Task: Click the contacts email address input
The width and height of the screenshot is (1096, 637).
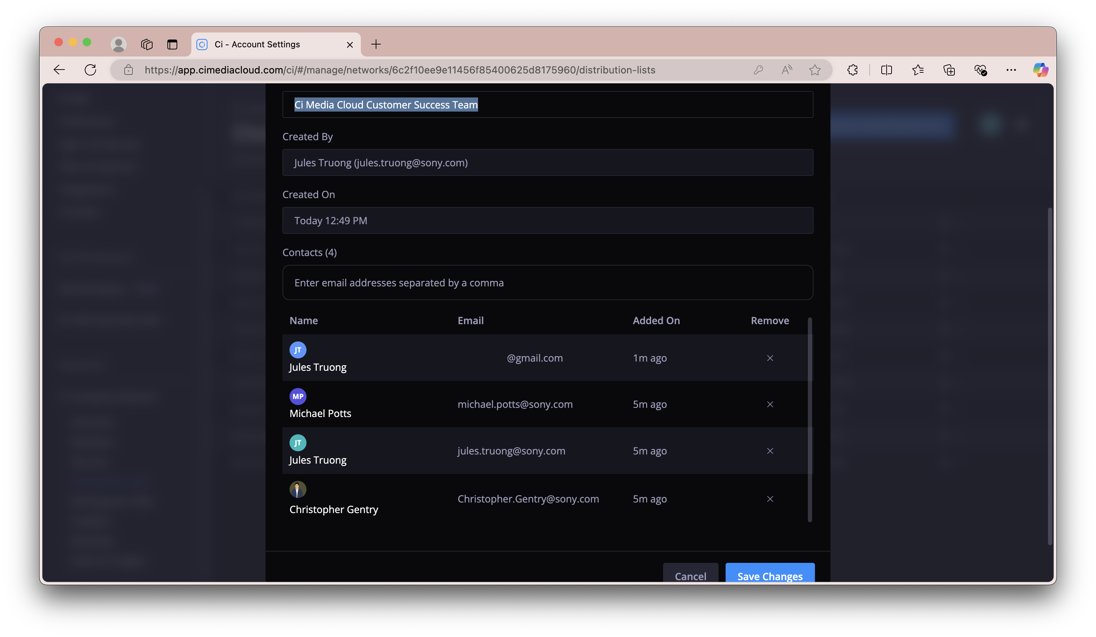Action: 548,282
